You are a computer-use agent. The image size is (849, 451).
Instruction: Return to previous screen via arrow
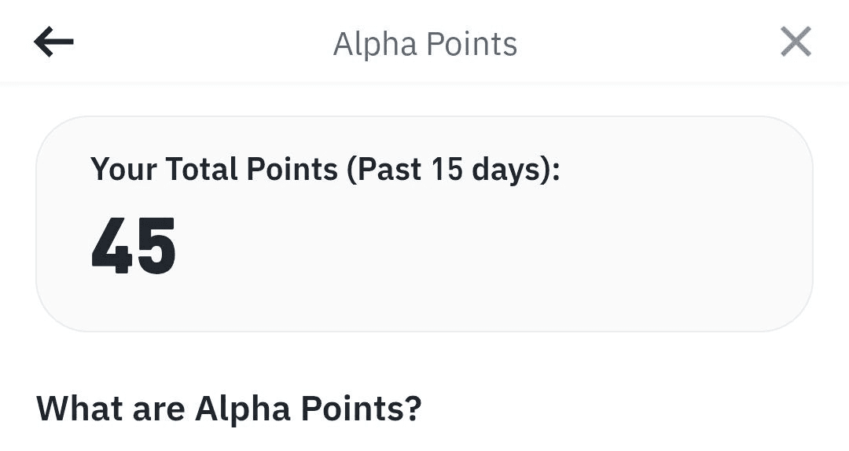(x=53, y=42)
